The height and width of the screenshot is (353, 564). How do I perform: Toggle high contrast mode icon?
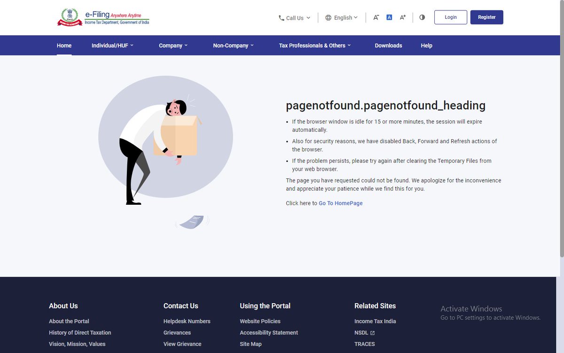(422, 17)
